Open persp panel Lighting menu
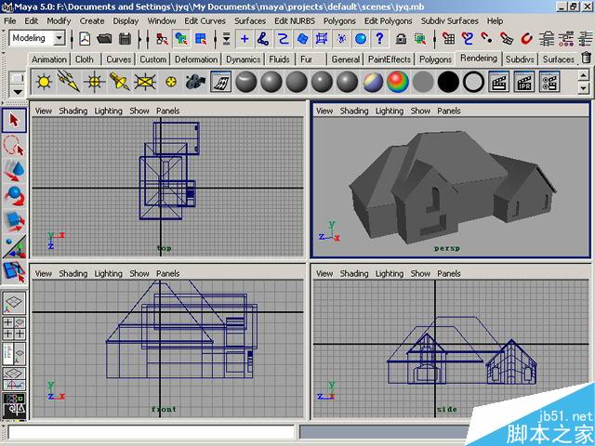Screen dimensions: 595x446 [389, 111]
